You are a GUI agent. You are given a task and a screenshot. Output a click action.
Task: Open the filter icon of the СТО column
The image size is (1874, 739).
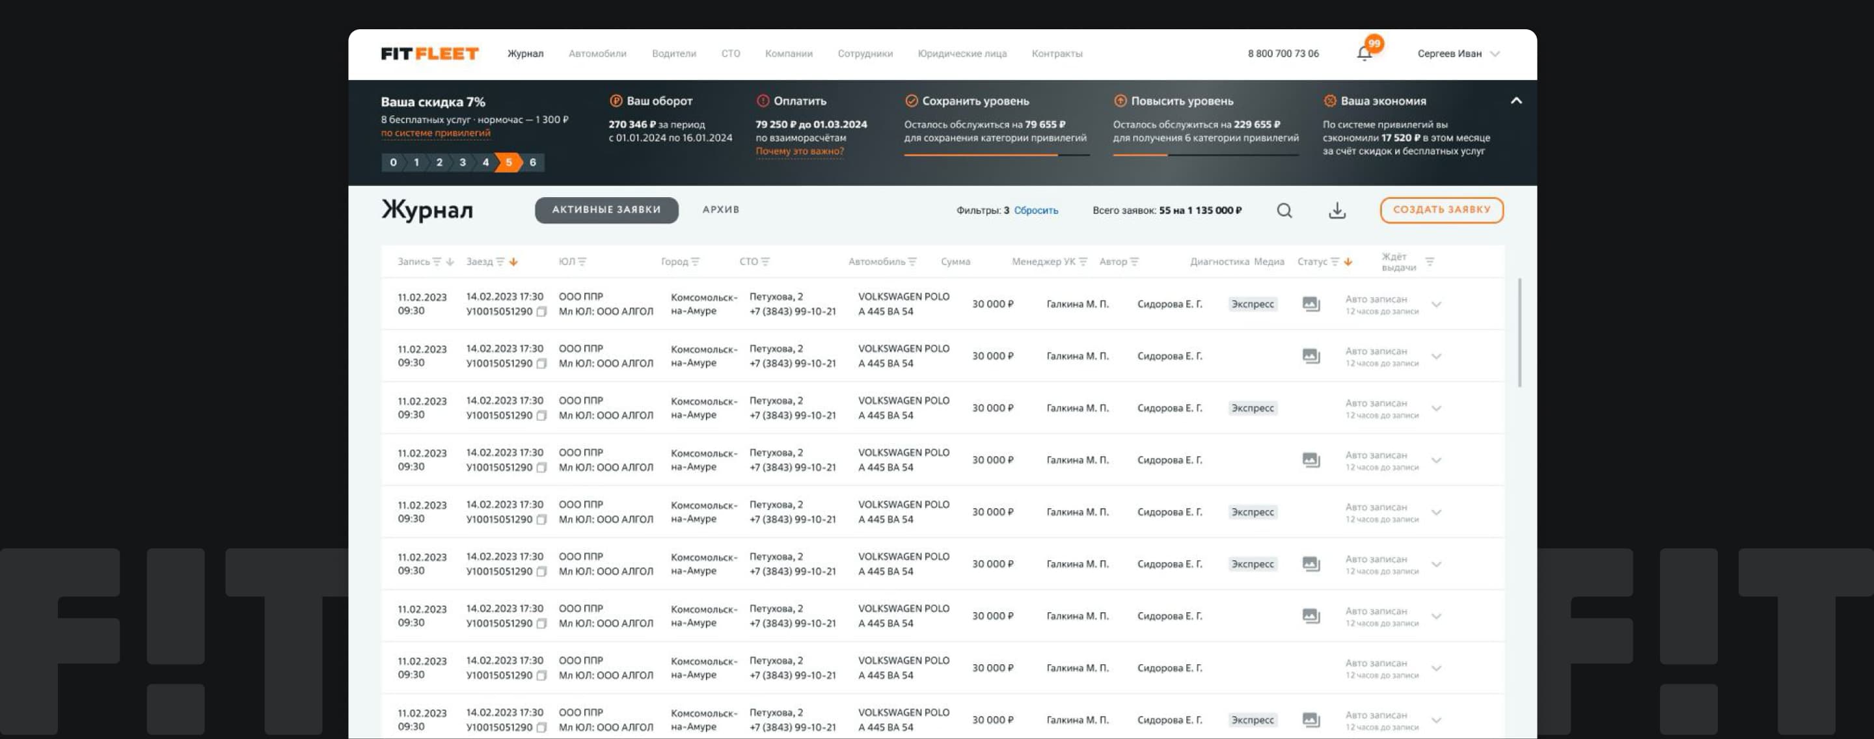pyautogui.click(x=765, y=262)
